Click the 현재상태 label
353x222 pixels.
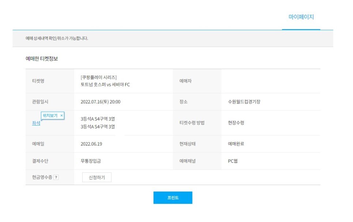coord(187,144)
